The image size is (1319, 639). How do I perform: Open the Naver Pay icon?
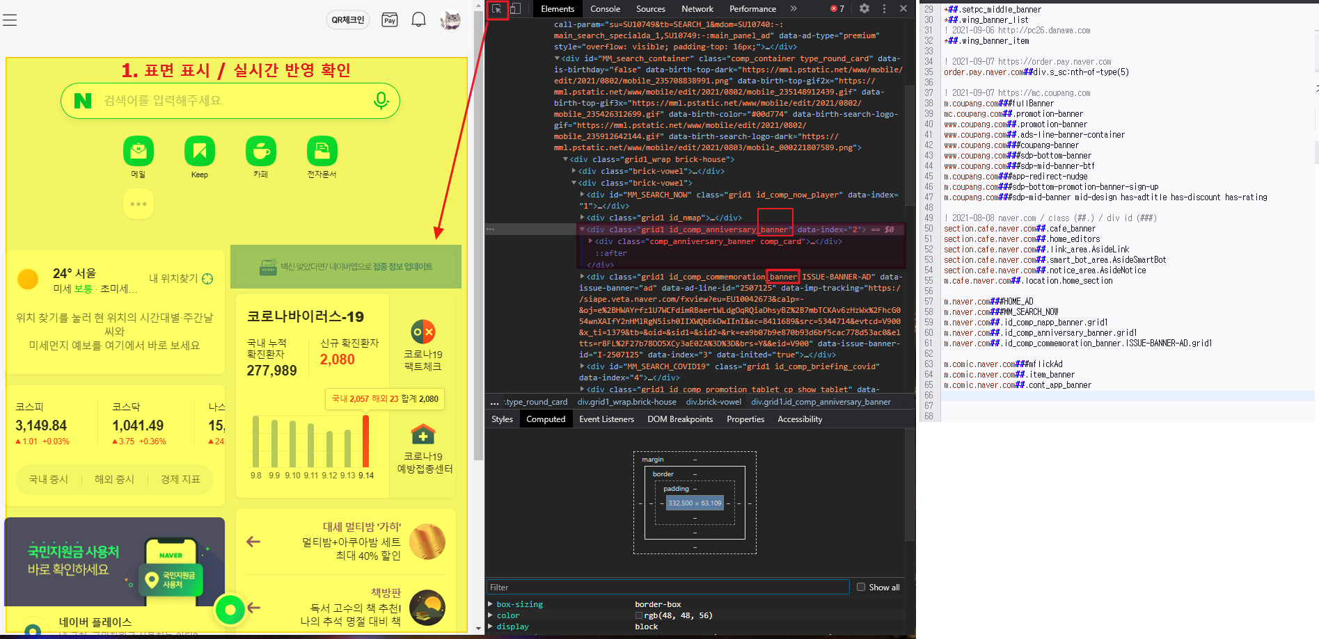[x=390, y=20]
